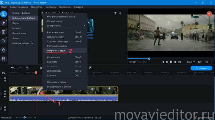The height and width of the screenshot is (120, 215).
Task: Click the preview seek slider handle
Action: pyautogui.click(x=149, y=59)
